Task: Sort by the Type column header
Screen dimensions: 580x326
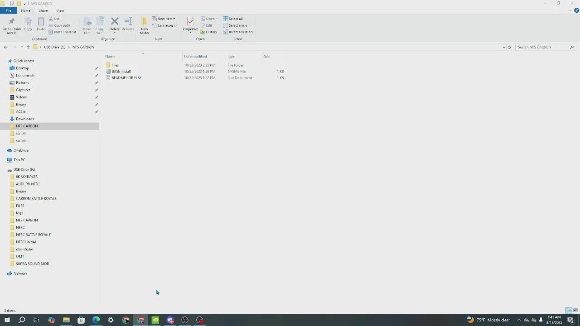Action: click(x=244, y=56)
